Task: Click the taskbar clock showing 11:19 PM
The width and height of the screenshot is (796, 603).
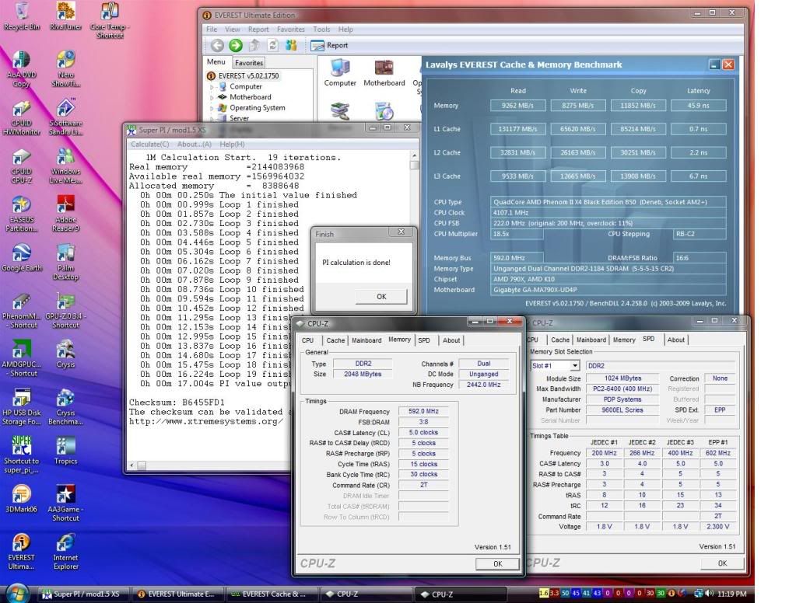Action: tap(731, 594)
